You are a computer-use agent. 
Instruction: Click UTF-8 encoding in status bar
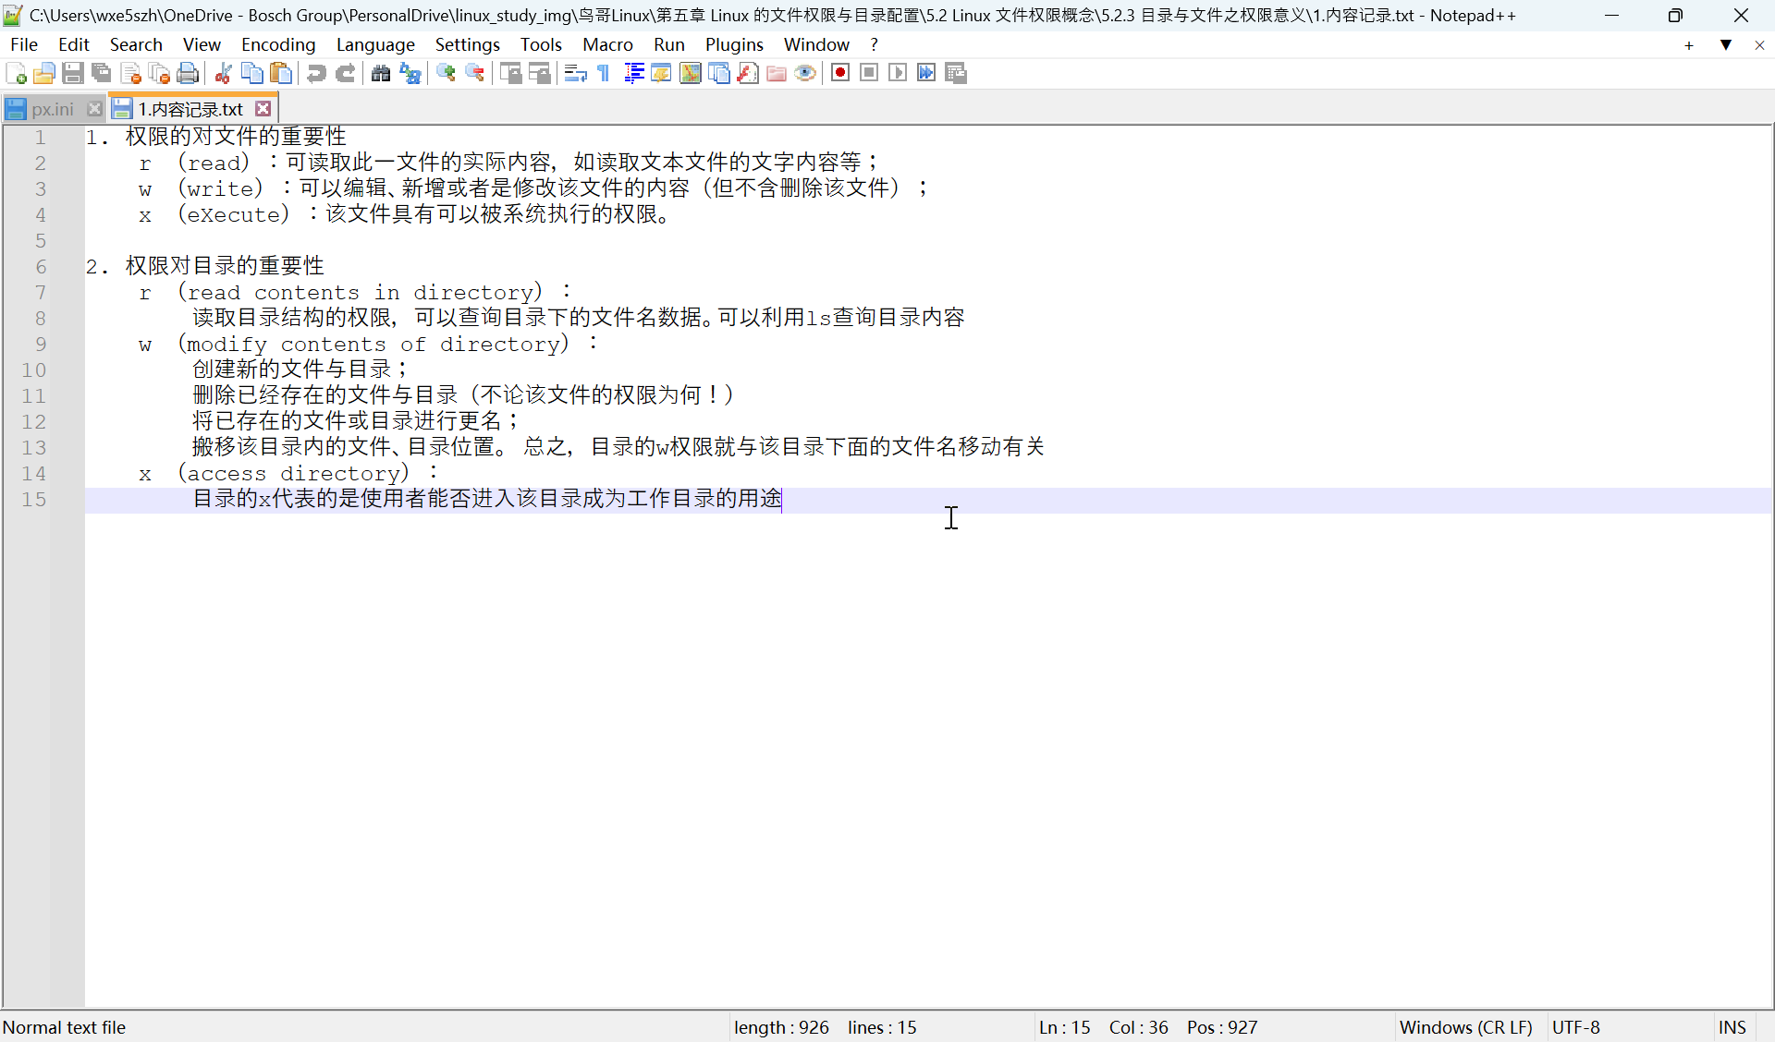coord(1575,1027)
